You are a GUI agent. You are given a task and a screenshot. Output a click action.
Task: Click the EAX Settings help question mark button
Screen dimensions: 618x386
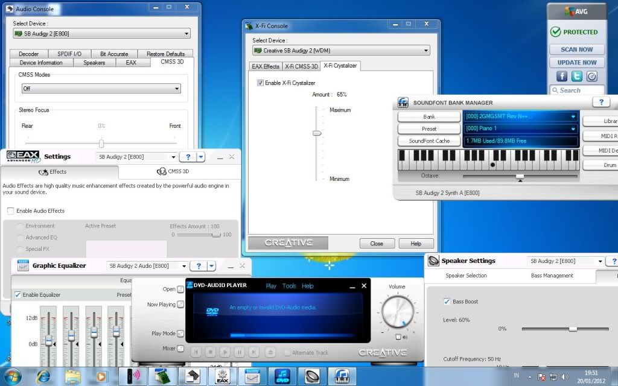(x=188, y=157)
